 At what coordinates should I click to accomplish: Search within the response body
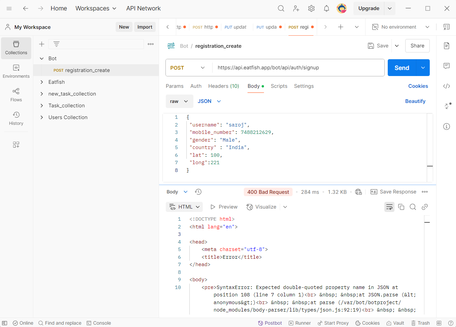pyautogui.click(x=413, y=207)
